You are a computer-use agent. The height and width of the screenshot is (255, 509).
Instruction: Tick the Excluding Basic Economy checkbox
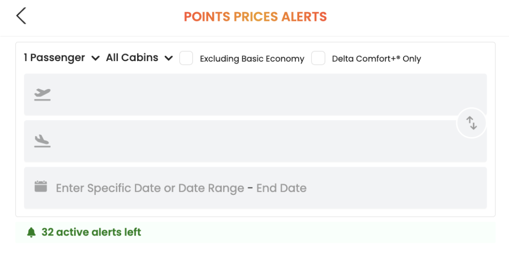click(186, 58)
